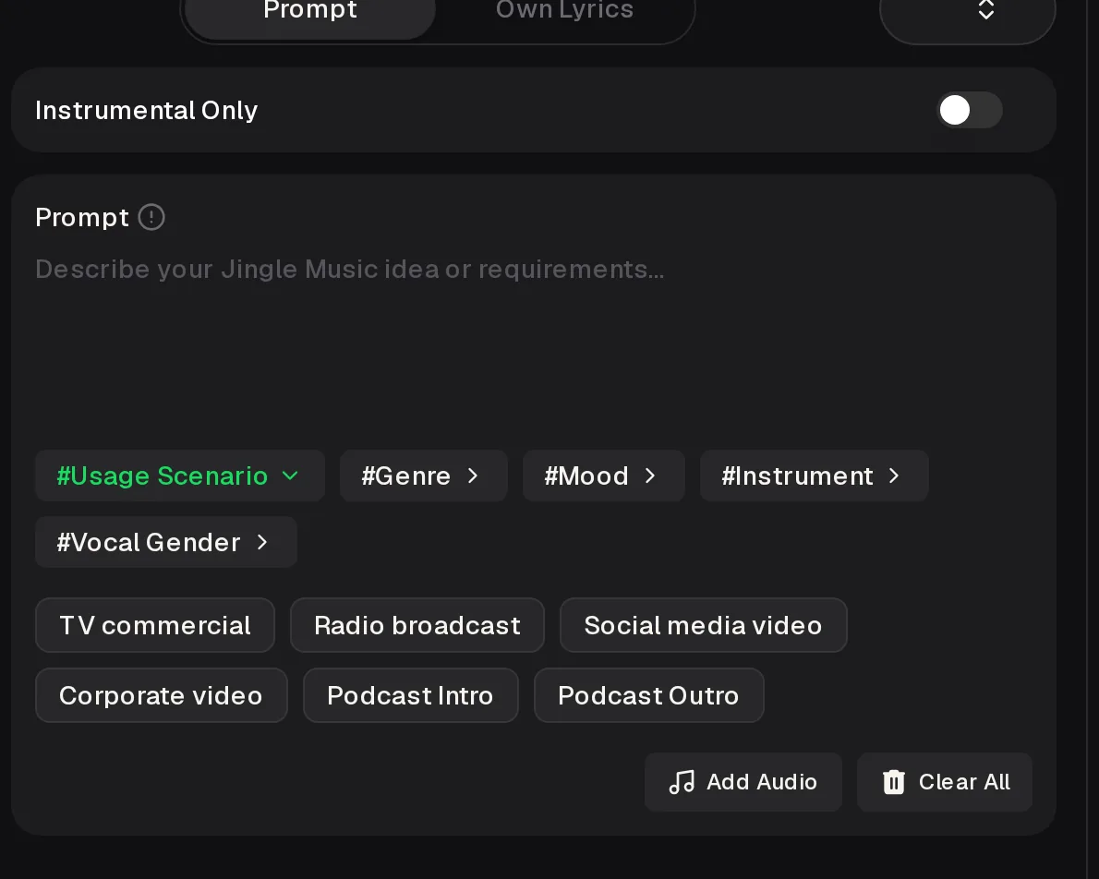Click the Add Audio button

pyautogui.click(x=743, y=782)
